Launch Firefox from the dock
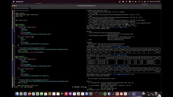This screenshot has width=173, height=97. pos(29,94)
